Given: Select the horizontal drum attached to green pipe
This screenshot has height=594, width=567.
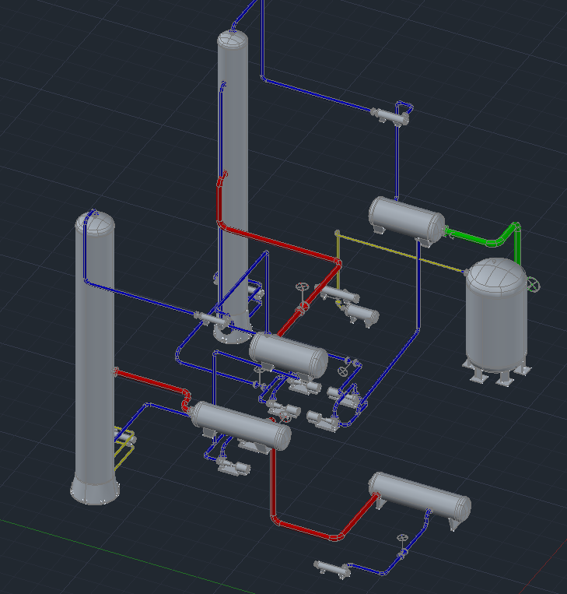Looking at the screenshot, I should [407, 220].
